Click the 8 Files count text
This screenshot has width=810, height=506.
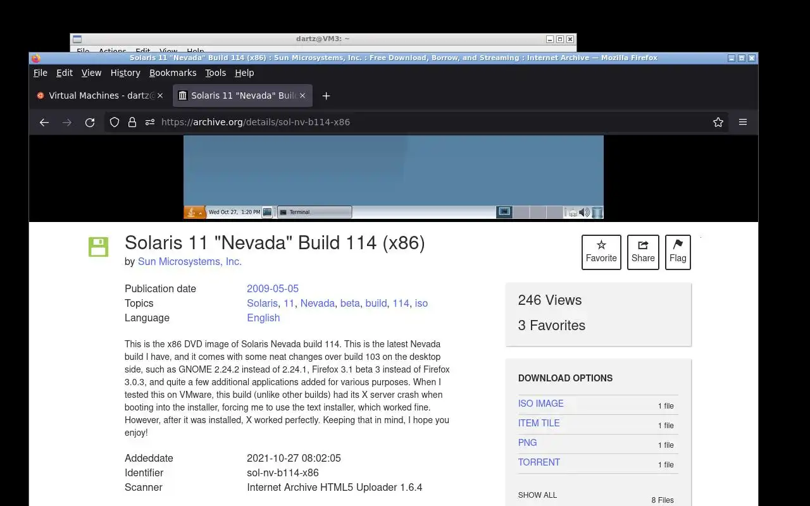pyautogui.click(x=663, y=500)
